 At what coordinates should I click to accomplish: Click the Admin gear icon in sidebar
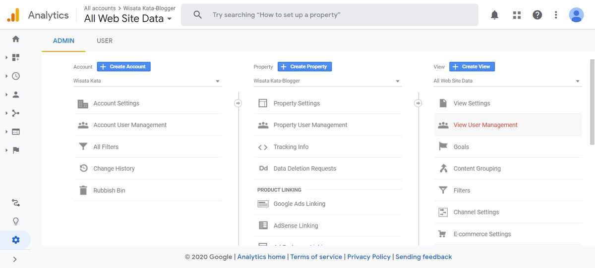click(x=16, y=240)
